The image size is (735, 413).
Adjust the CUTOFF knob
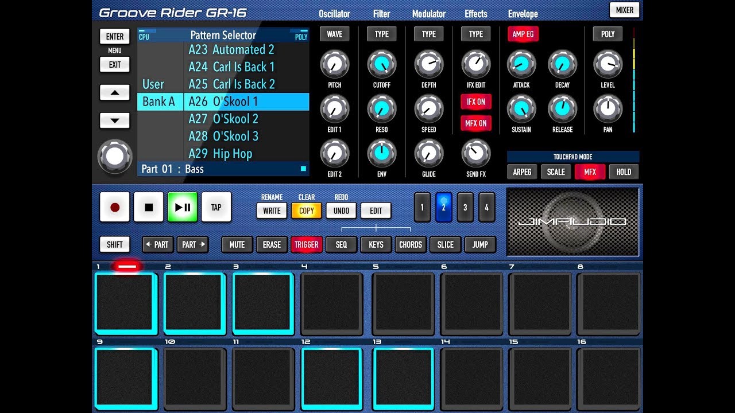click(x=382, y=64)
